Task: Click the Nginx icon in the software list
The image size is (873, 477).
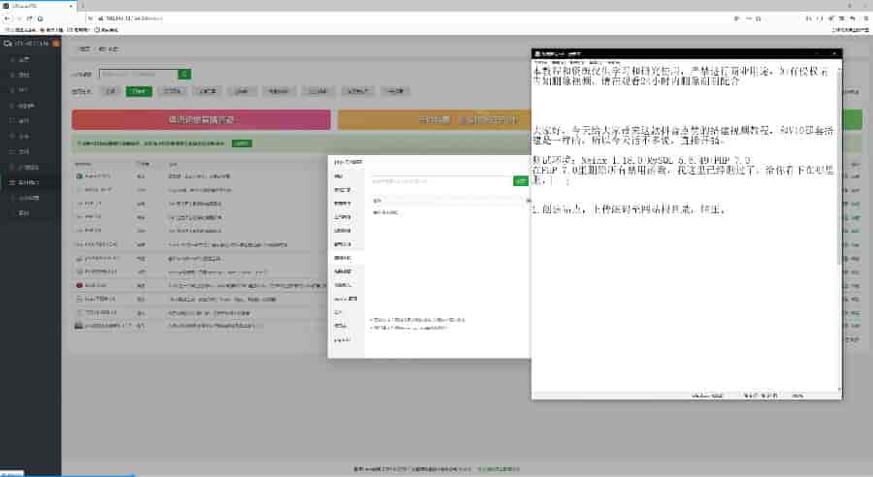Action: tap(80, 176)
